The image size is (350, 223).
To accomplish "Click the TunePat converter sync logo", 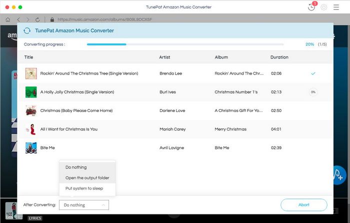I will [27, 30].
